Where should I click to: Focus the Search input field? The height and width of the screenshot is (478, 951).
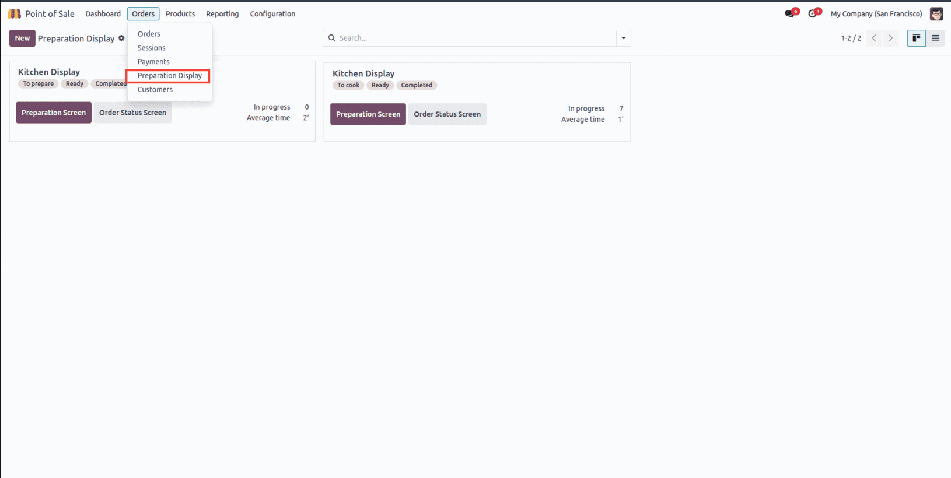pyautogui.click(x=475, y=38)
